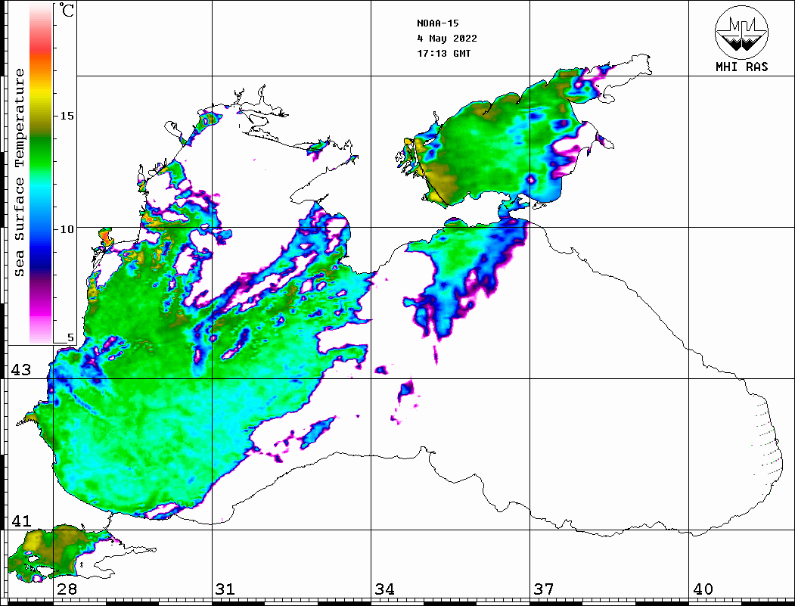The width and height of the screenshot is (795, 606).
Task: Click latitude label 41
Action: point(21,521)
